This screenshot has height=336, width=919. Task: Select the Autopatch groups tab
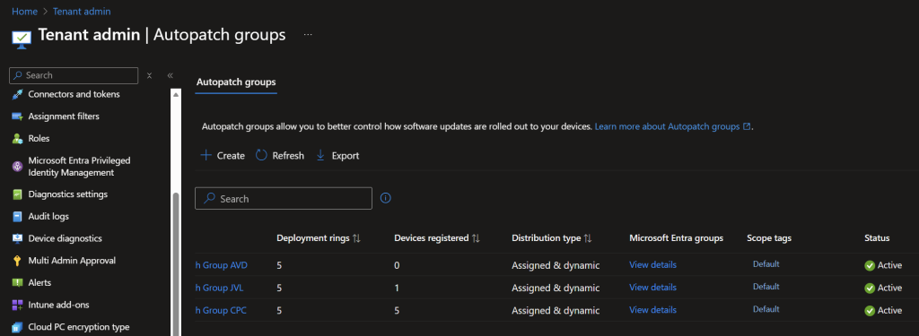coord(236,82)
